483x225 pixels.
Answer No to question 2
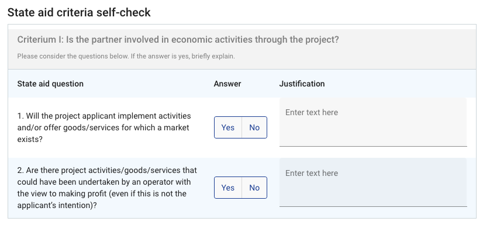pyautogui.click(x=254, y=188)
